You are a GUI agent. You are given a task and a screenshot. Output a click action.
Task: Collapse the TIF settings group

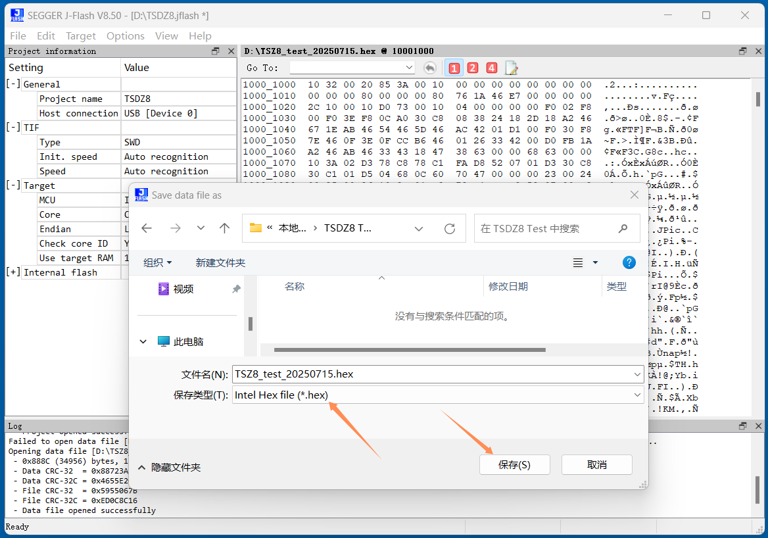coord(13,128)
